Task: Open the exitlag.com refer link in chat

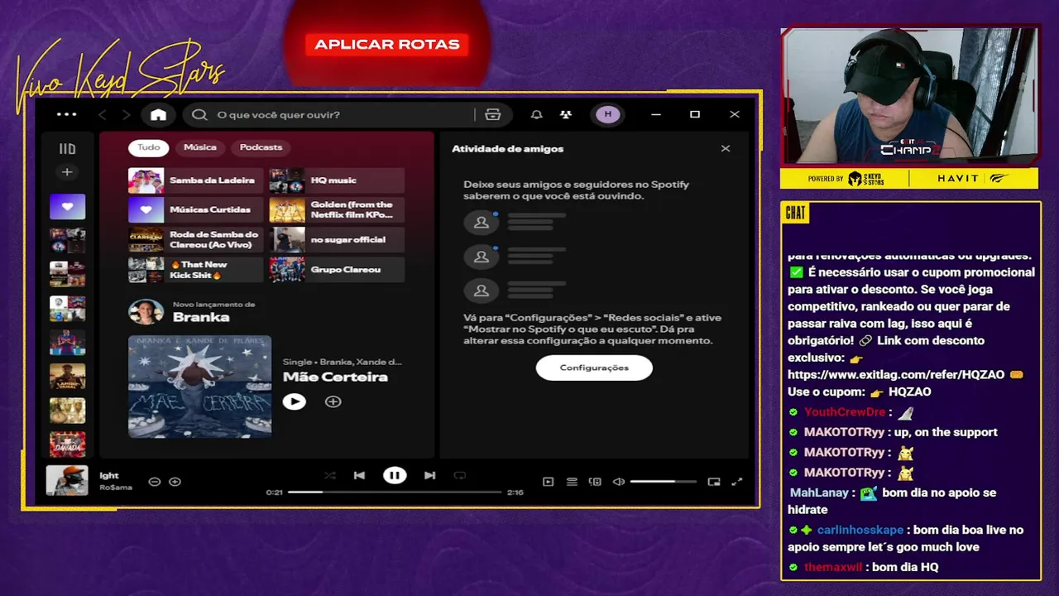Action: tap(896, 374)
